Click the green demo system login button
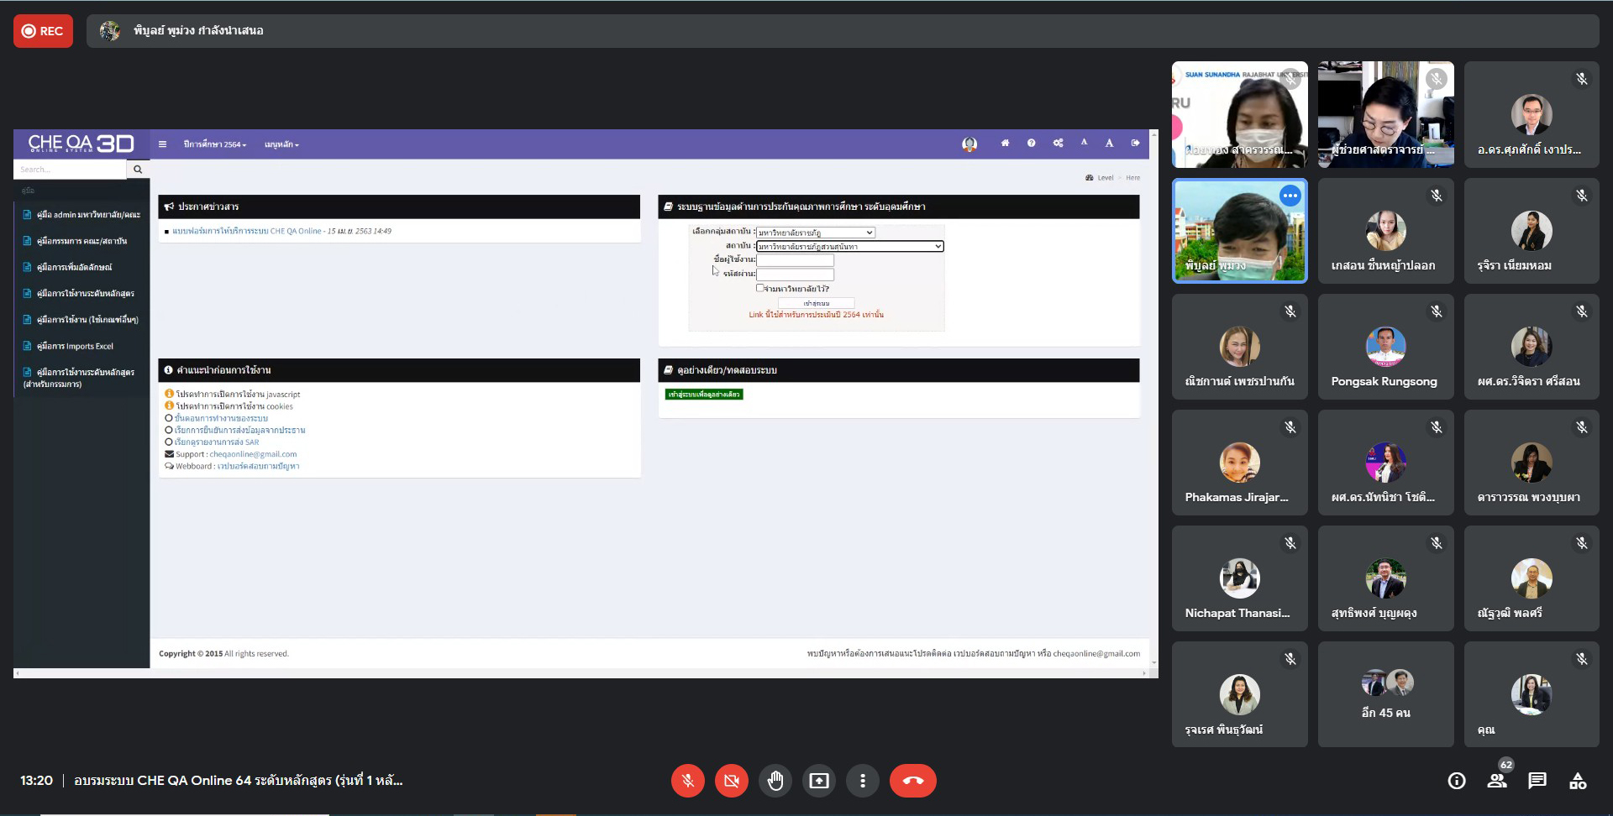The width and height of the screenshot is (1613, 816). pos(704,395)
